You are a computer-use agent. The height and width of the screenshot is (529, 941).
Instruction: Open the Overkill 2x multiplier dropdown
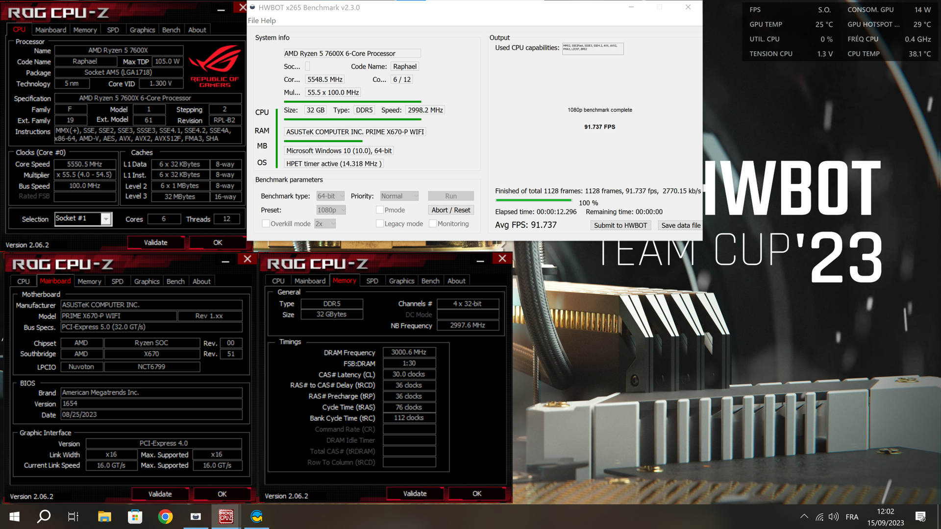tap(325, 224)
